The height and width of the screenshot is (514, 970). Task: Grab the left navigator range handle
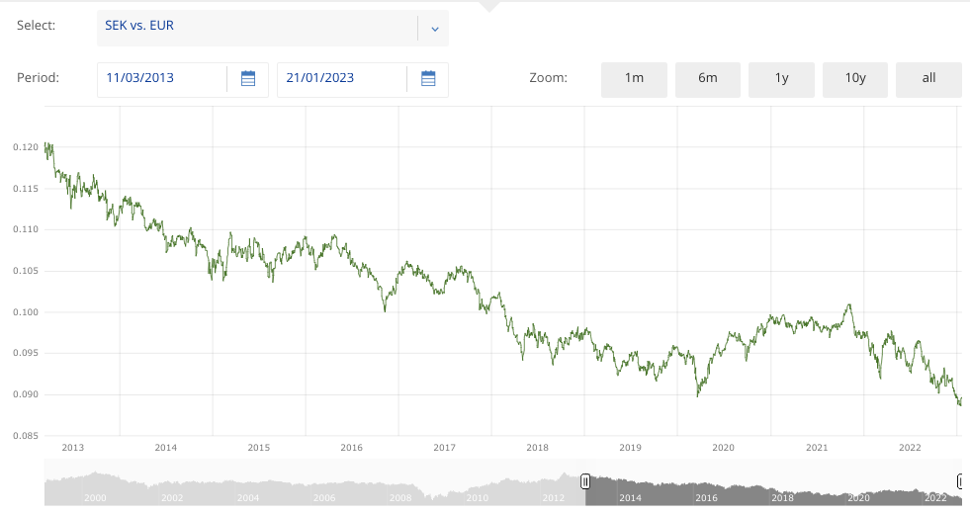point(585,481)
